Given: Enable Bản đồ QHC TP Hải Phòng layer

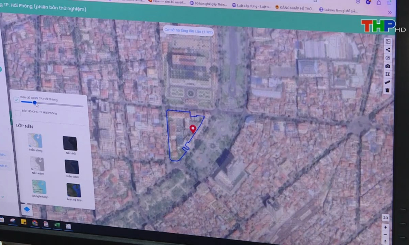Looking at the screenshot, I should [x=17, y=113].
